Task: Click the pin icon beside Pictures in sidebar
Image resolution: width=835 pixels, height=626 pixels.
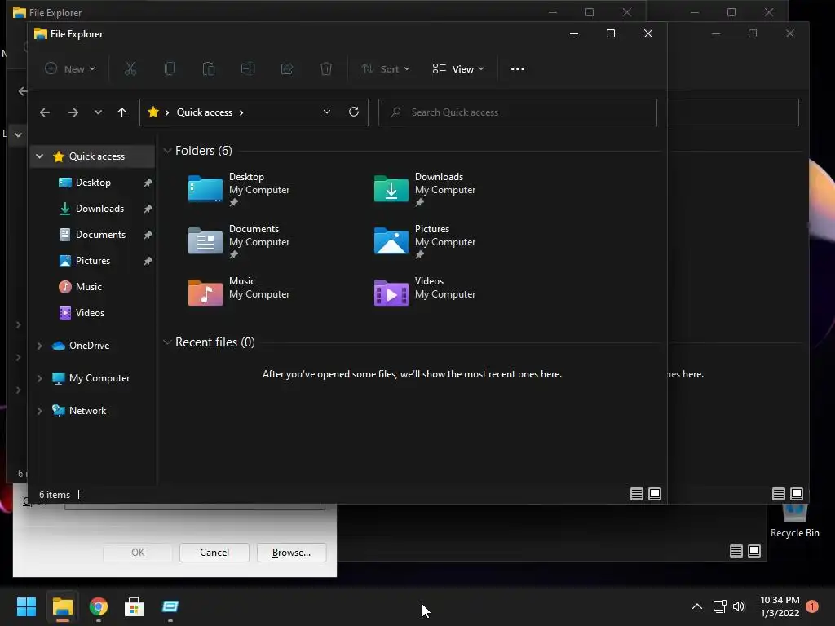Action: point(148,261)
